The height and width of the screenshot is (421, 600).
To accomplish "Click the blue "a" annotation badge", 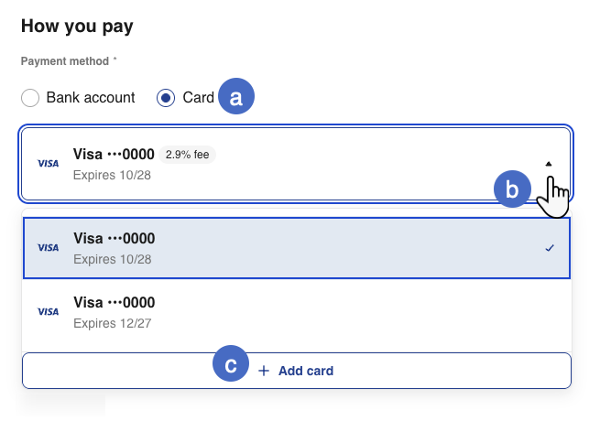I will (x=235, y=98).
